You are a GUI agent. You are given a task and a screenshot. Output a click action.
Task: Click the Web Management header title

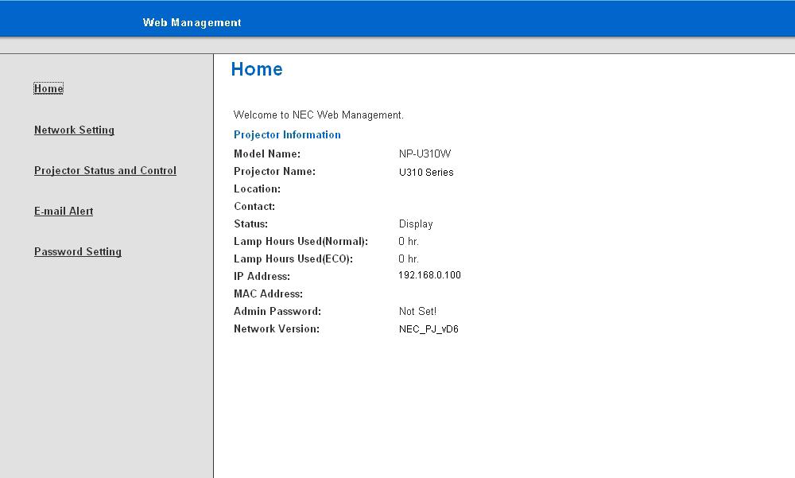[x=192, y=22]
